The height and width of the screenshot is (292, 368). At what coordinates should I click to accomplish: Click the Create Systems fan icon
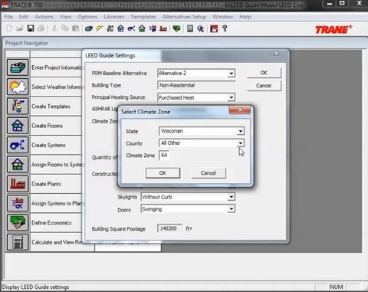[18, 145]
